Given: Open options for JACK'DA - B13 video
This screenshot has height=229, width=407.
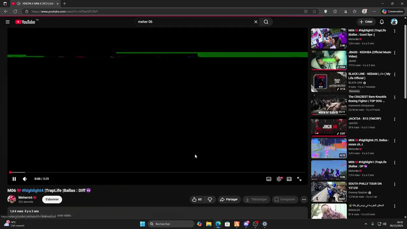Looking at the screenshot, I should [395, 119].
